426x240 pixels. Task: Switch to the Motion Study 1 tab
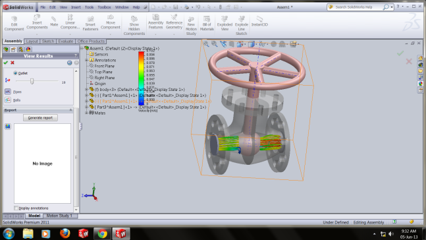59,216
